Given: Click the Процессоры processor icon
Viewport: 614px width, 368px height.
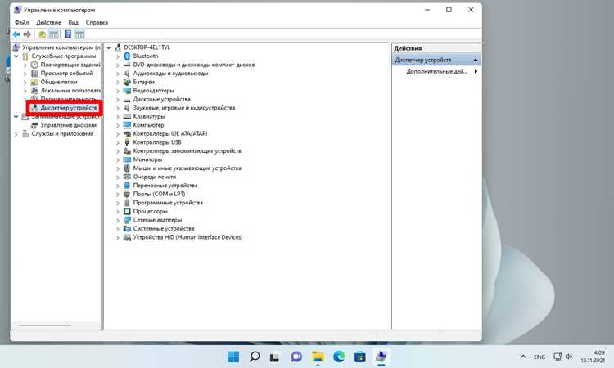Looking at the screenshot, I should click(127, 211).
